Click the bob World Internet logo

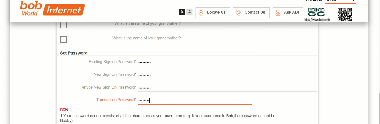coord(52,9)
